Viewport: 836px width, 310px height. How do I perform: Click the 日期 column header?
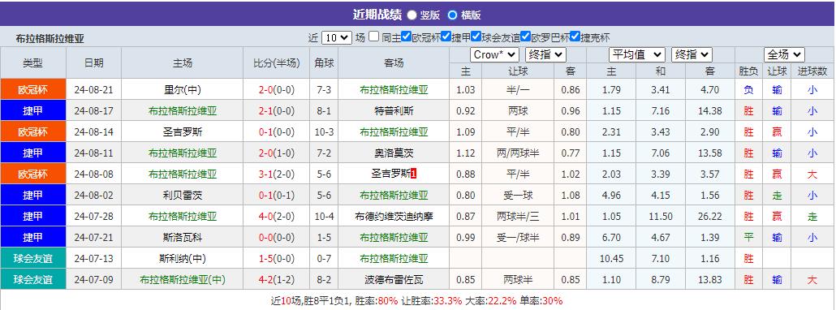point(94,62)
